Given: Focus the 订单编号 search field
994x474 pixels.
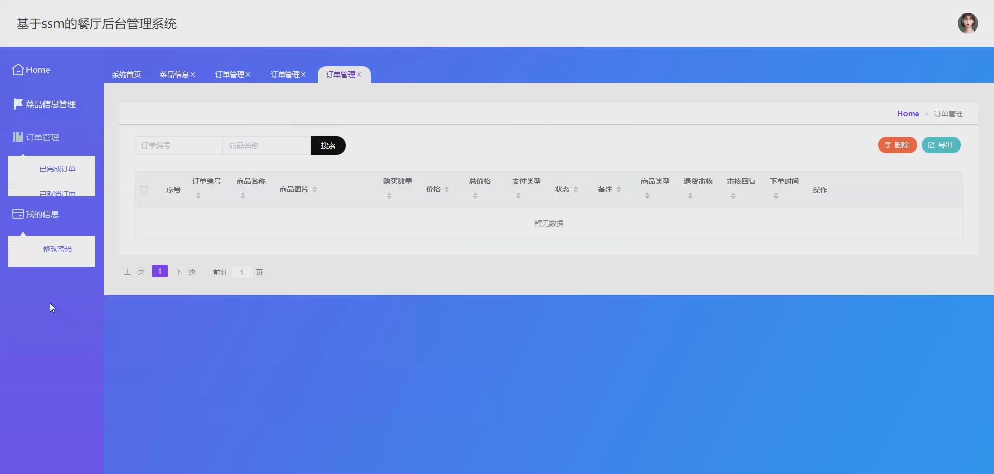Looking at the screenshot, I should pyautogui.click(x=179, y=145).
